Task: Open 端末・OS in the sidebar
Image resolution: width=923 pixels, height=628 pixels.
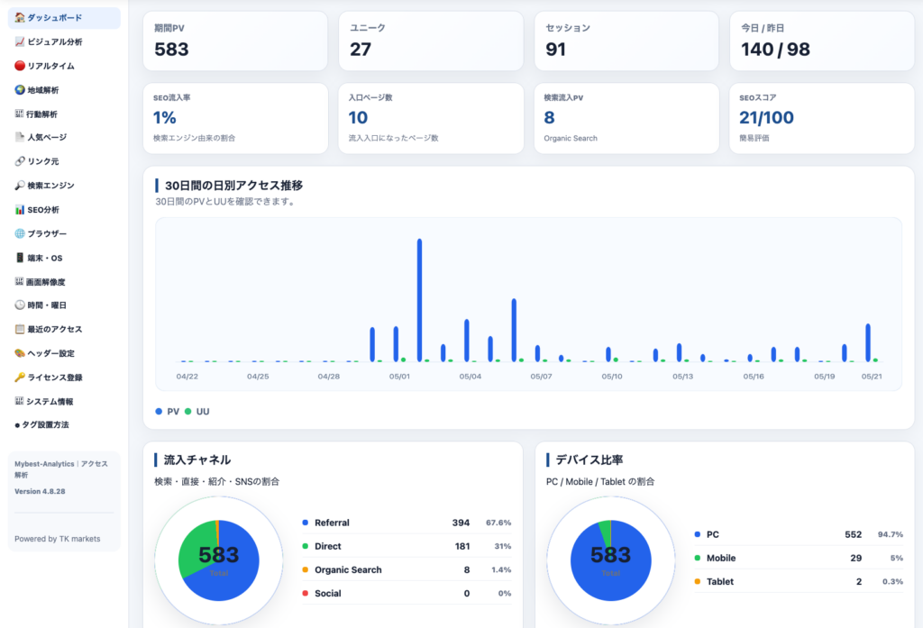Action: [64, 258]
